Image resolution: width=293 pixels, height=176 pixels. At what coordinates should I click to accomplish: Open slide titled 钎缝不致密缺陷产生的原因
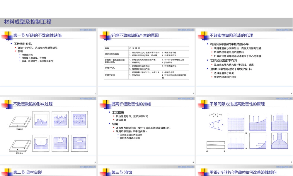click(x=135, y=35)
